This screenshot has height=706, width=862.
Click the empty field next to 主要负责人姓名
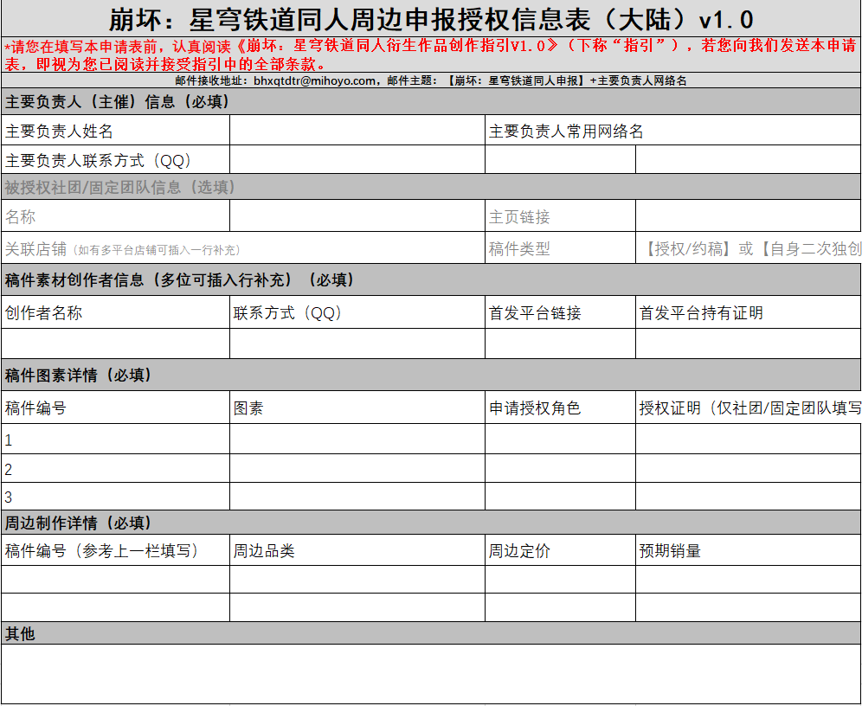(357, 131)
